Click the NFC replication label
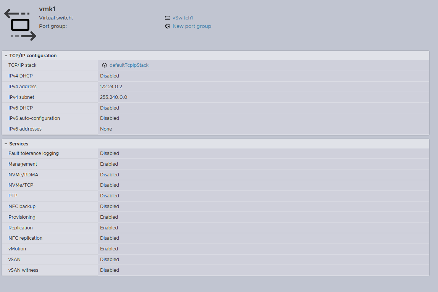 [26, 238]
